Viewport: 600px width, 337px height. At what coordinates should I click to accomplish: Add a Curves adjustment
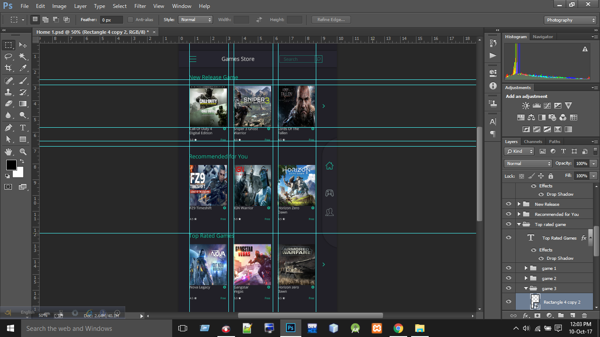click(547, 106)
